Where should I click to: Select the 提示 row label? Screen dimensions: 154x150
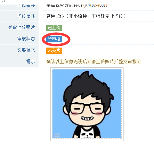[31, 61]
